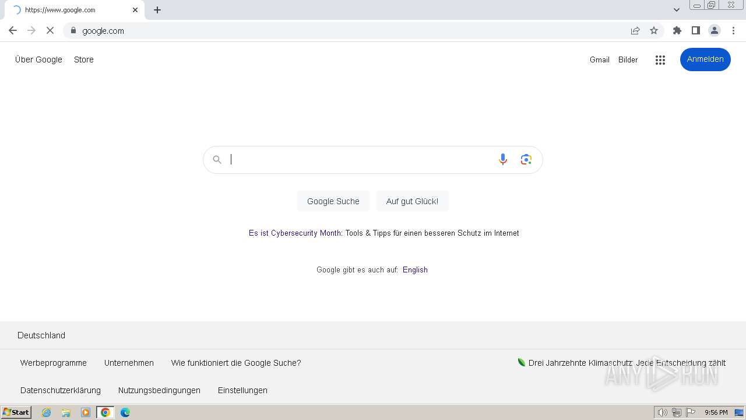Open Unternehmen footer link
The image size is (746, 420).
pyautogui.click(x=129, y=363)
